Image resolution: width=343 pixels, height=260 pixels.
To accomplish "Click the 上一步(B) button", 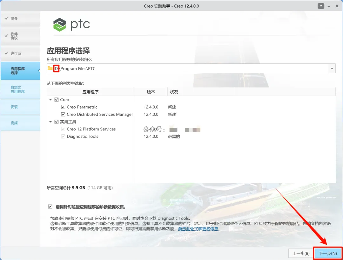I will 301,253.
